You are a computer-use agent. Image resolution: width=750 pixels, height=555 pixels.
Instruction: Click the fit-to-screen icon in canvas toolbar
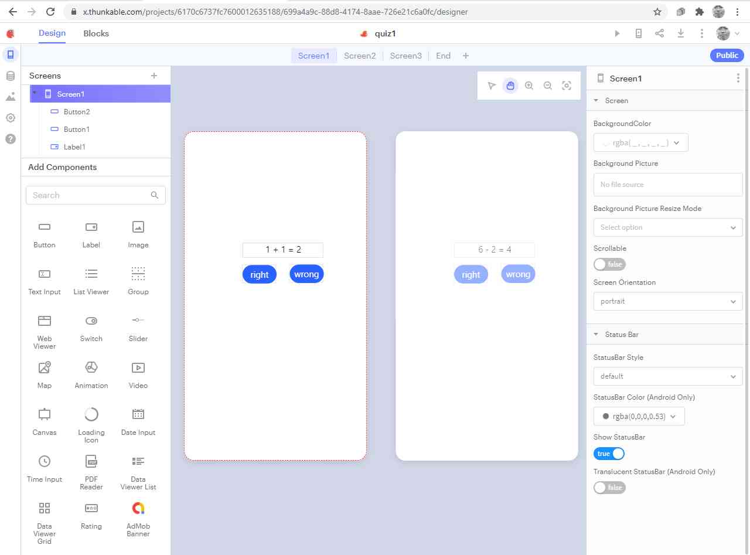567,86
